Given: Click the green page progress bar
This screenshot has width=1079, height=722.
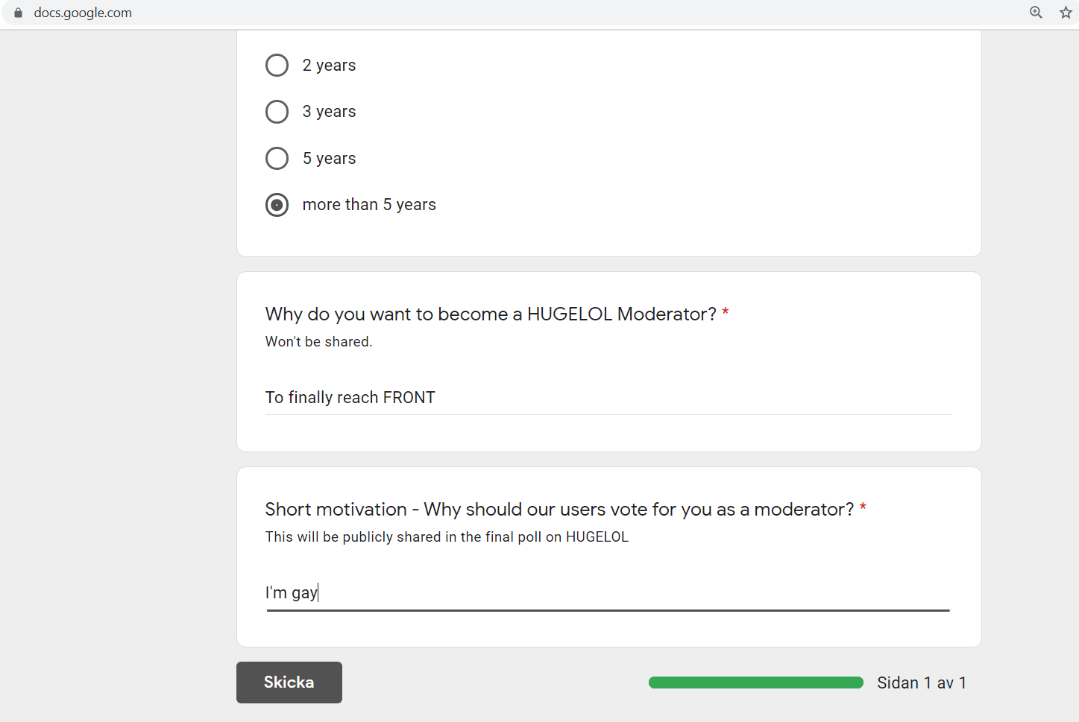Looking at the screenshot, I should [756, 683].
